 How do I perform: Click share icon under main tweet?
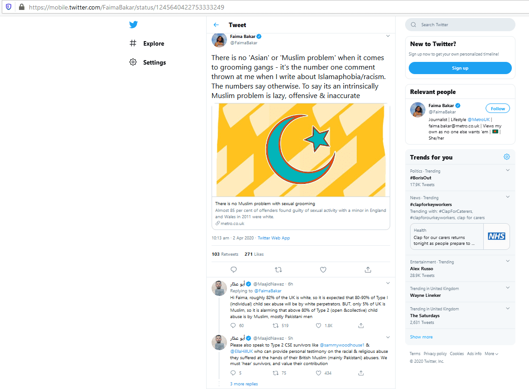coord(368,270)
